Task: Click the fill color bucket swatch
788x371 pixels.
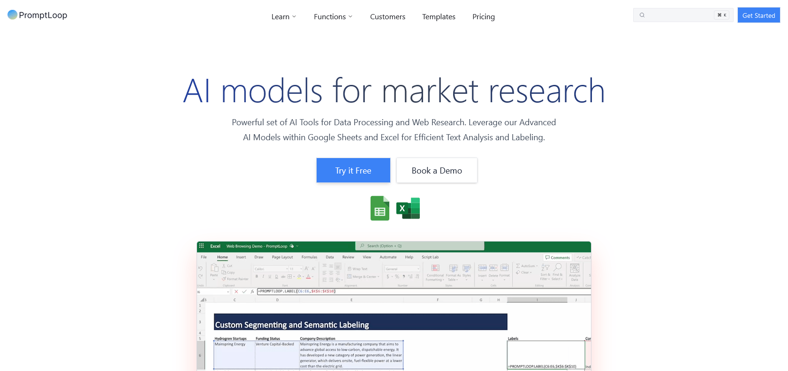Action: (299, 277)
